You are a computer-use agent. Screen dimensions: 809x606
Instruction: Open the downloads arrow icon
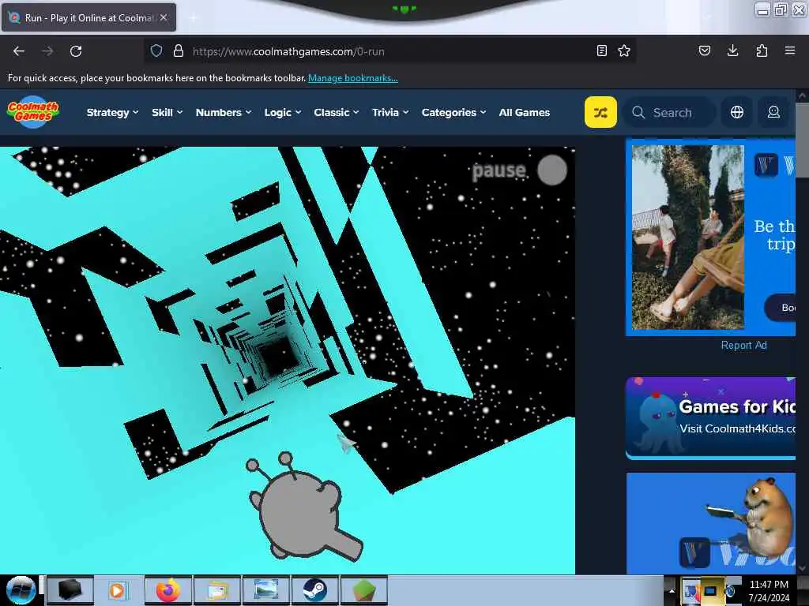(x=732, y=50)
